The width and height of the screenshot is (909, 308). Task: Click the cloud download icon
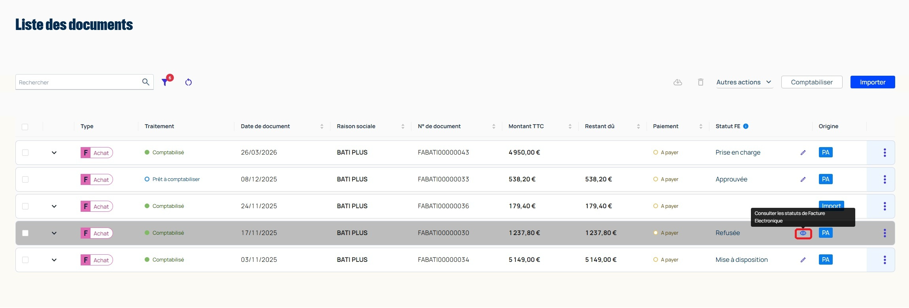point(678,82)
